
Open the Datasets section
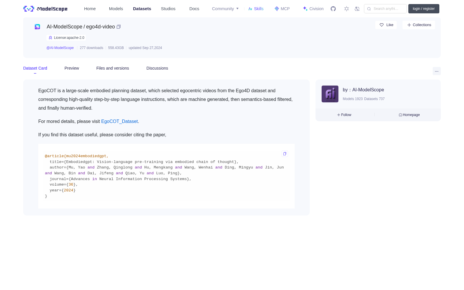[x=142, y=9]
